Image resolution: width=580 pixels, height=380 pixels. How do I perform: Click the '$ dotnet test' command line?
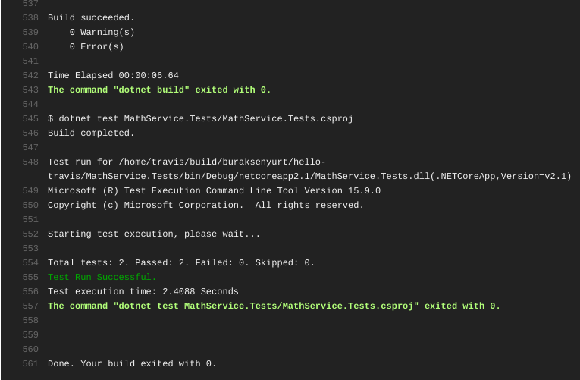200,118
